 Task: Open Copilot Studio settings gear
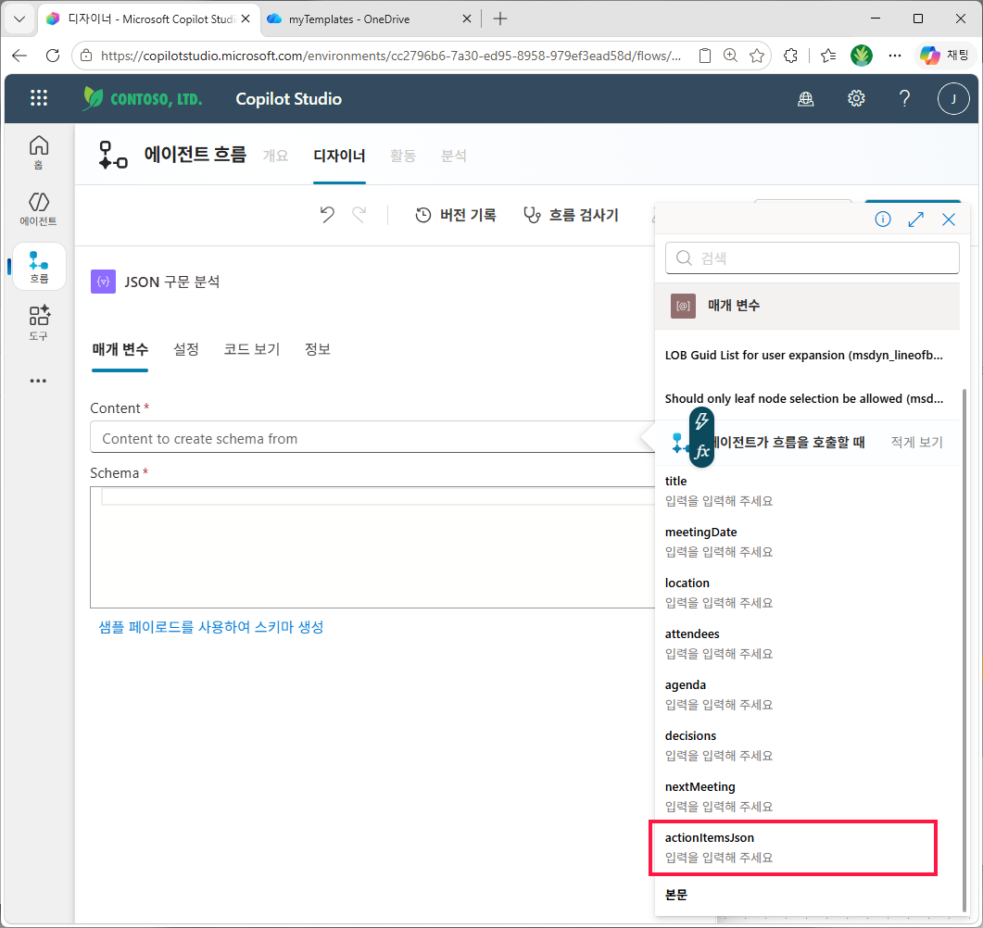click(x=856, y=98)
